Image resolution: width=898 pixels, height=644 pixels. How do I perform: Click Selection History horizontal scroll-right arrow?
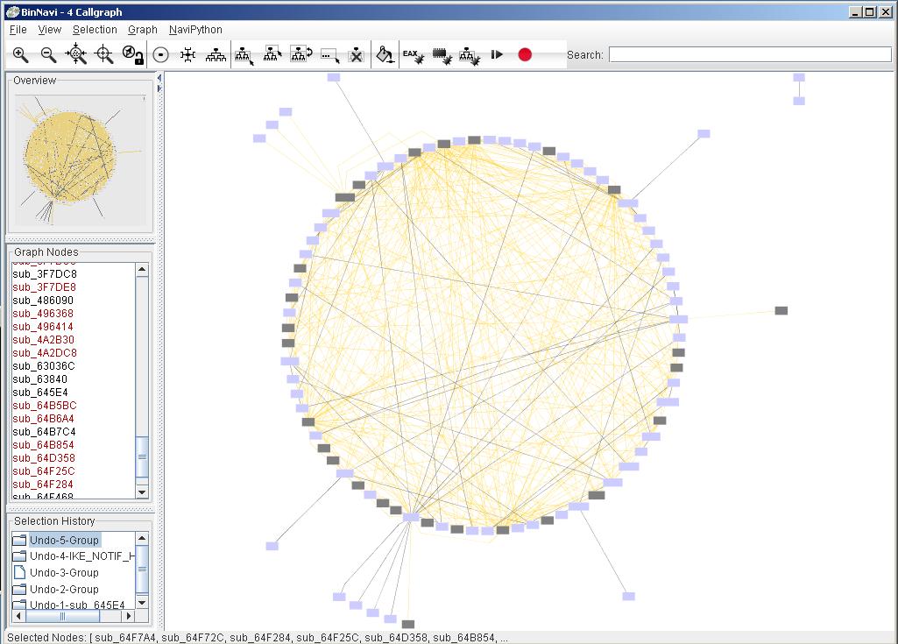(128, 616)
